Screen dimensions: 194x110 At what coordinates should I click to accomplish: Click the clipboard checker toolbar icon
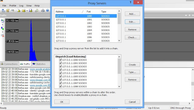(37, 11)
